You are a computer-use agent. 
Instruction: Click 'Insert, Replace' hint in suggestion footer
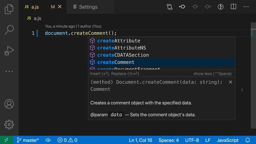114,74
